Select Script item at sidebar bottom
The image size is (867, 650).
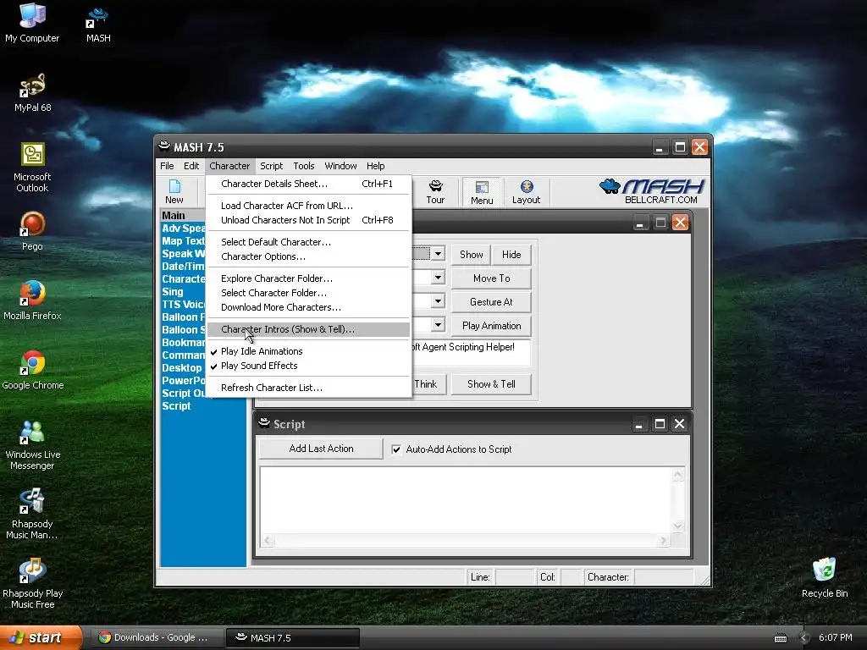(176, 406)
